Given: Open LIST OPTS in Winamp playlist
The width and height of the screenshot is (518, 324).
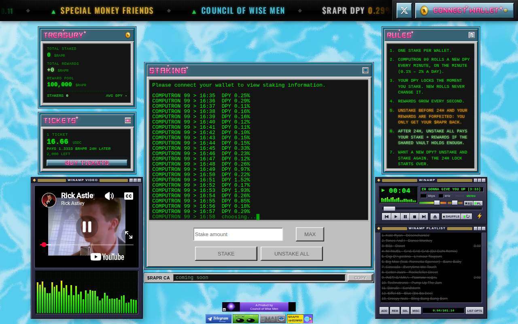Looking at the screenshot, I should pyautogui.click(x=474, y=311).
